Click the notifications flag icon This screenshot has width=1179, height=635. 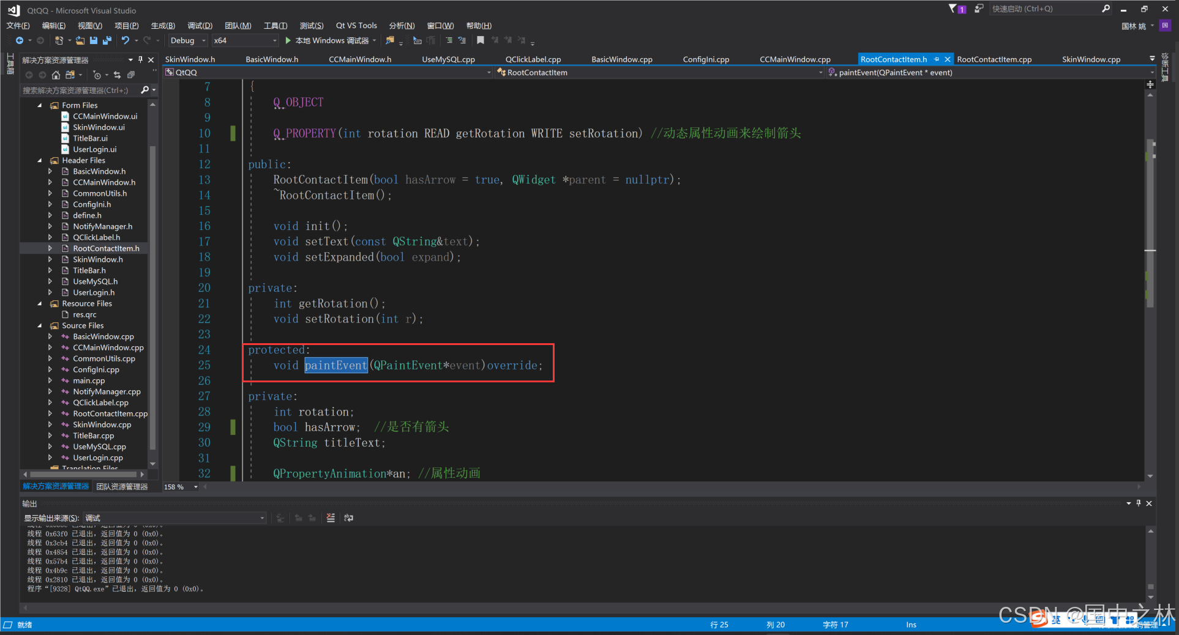957,9
